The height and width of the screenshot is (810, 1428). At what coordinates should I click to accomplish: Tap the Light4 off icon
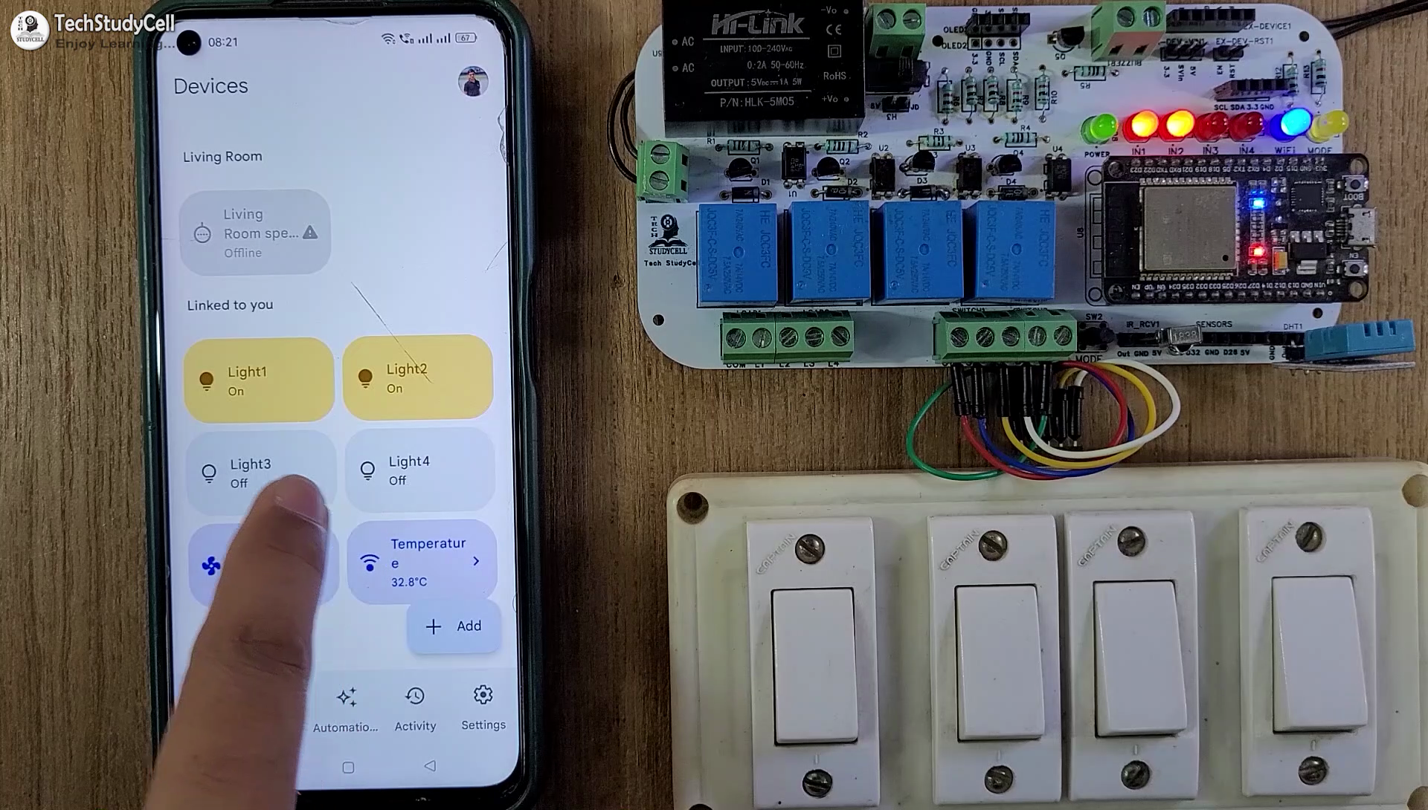pyautogui.click(x=369, y=470)
